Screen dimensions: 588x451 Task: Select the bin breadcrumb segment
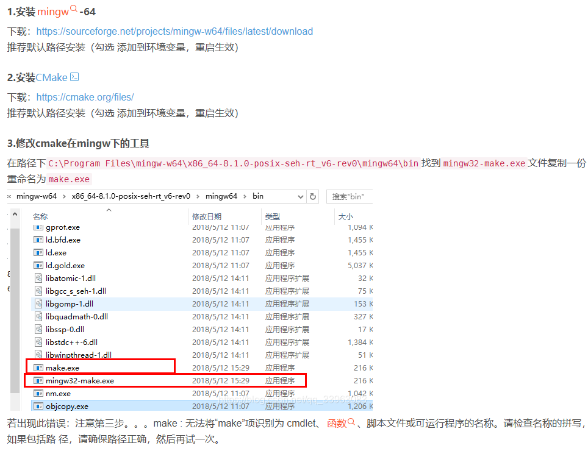point(257,196)
